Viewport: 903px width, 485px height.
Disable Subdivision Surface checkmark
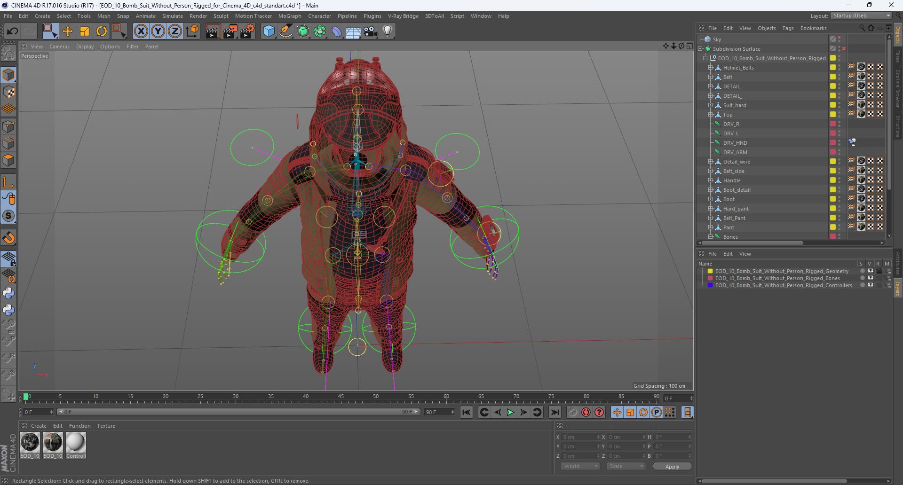844,49
